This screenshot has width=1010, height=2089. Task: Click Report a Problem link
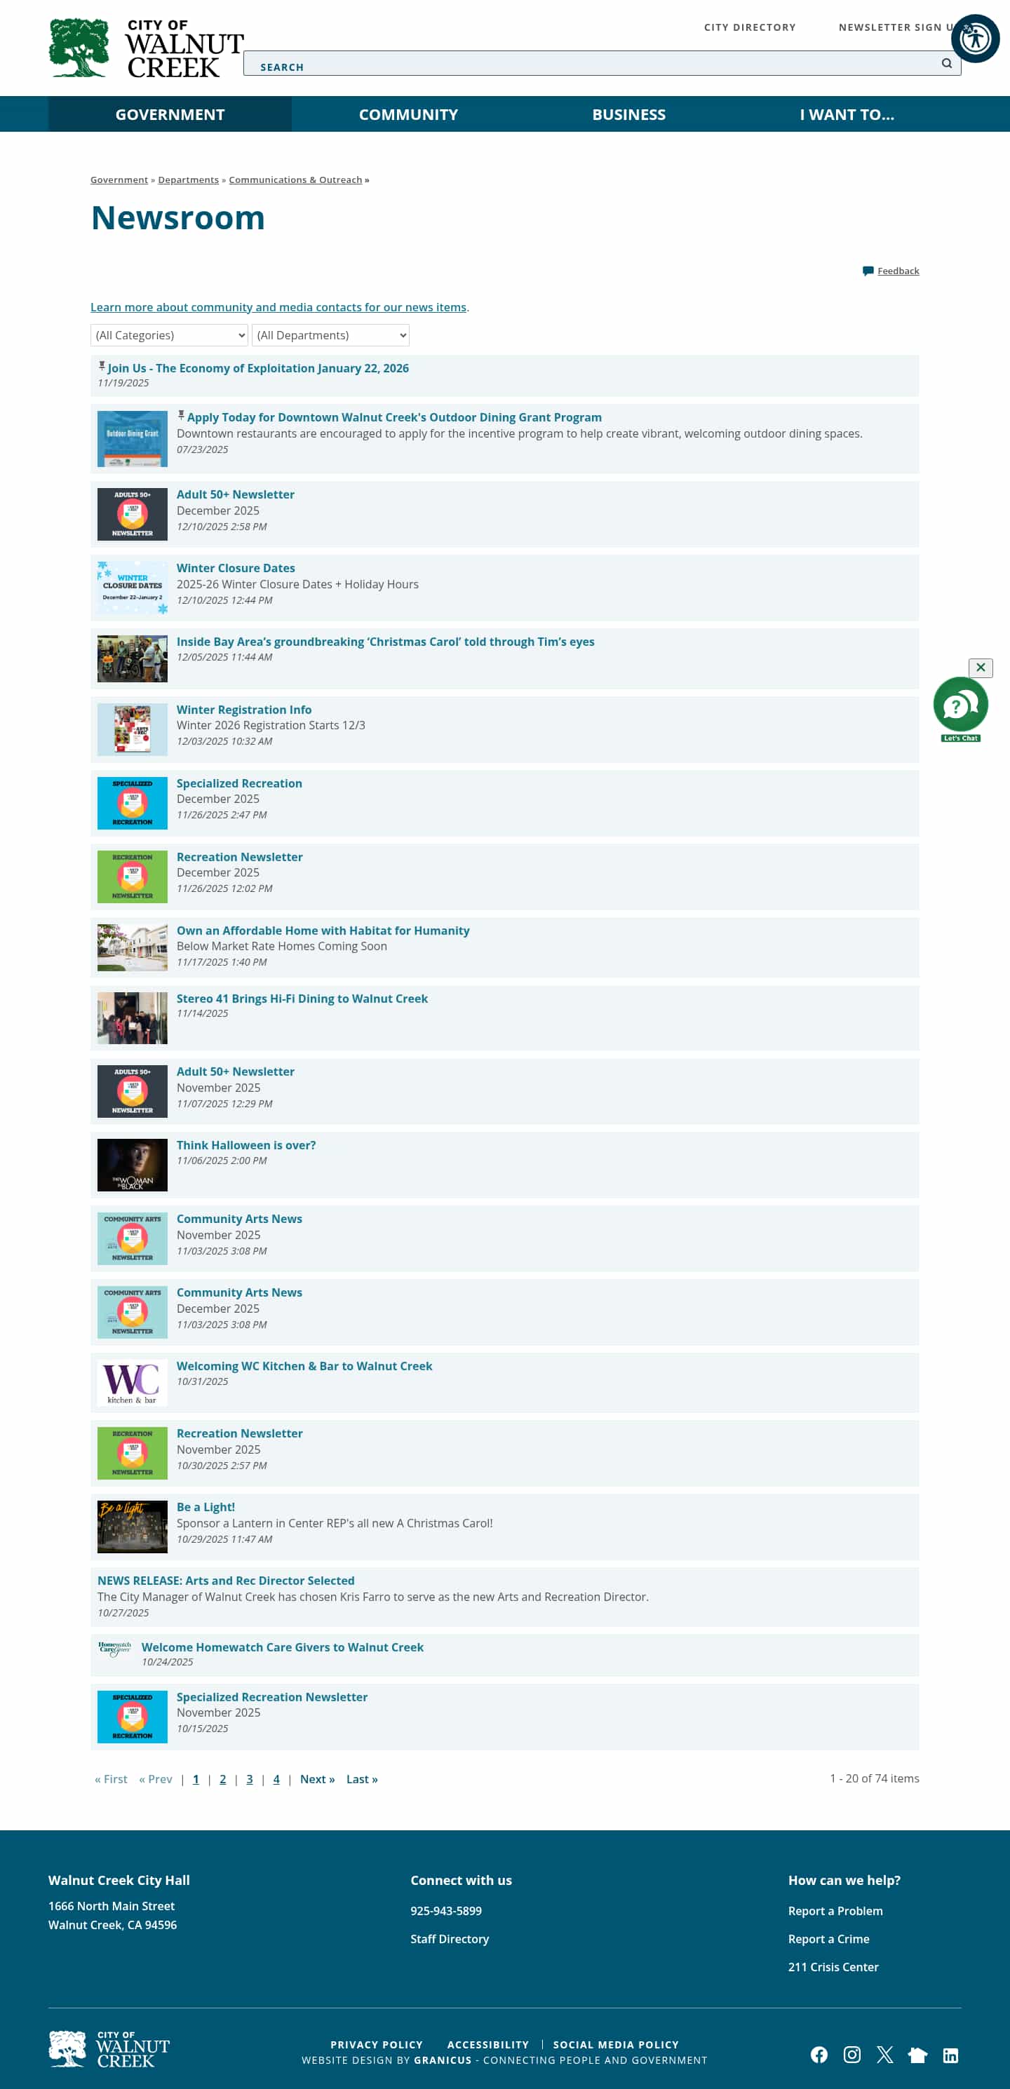click(835, 1912)
